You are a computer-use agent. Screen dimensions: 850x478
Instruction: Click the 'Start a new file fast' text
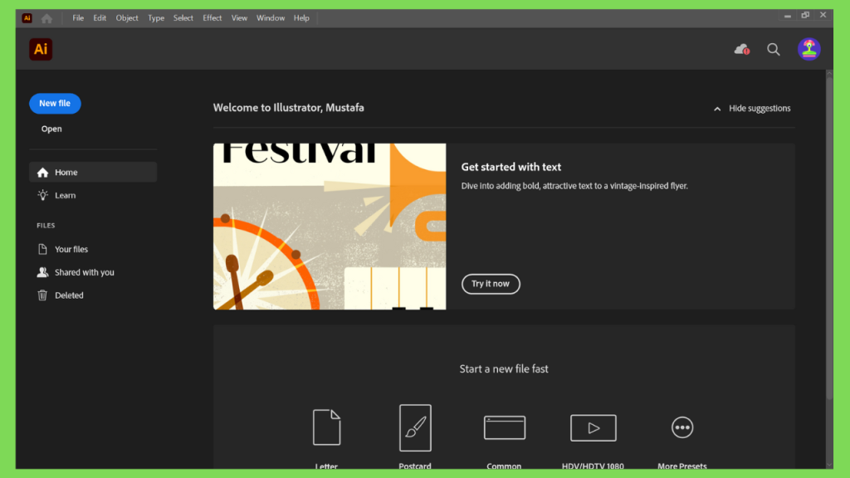coord(504,369)
